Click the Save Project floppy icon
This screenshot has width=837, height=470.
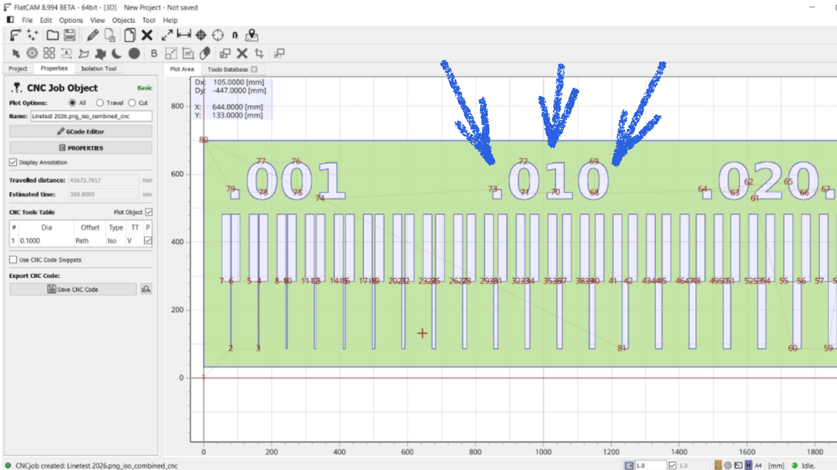[70, 35]
